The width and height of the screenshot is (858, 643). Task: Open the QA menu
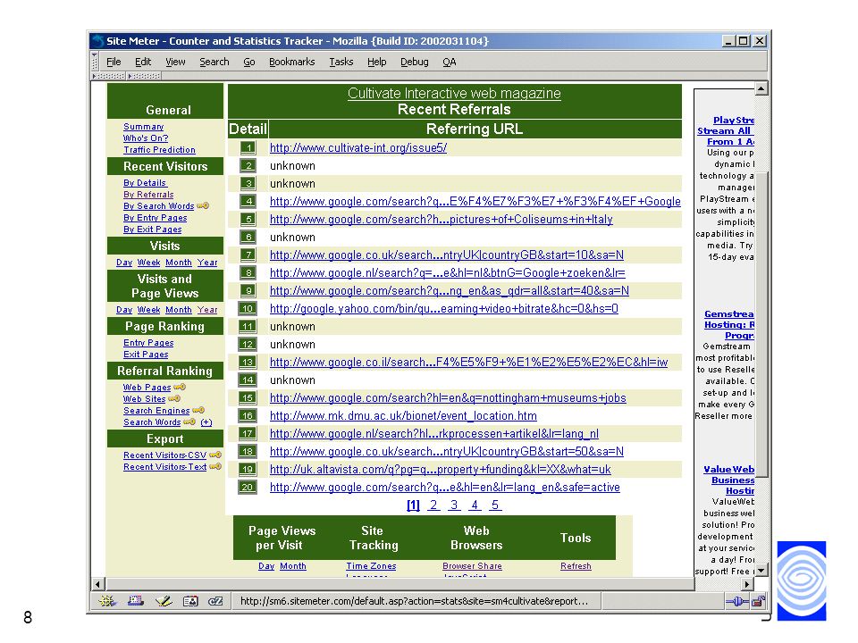[x=450, y=62]
